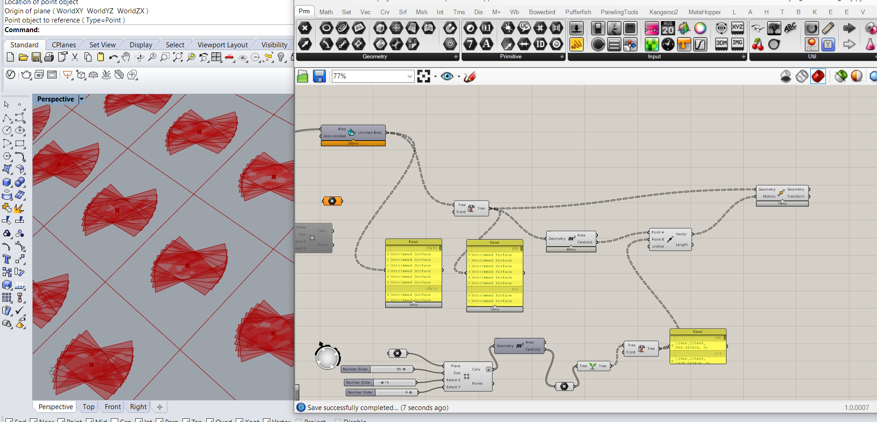
Task: Switch to wireframe preview mode in Grasshopper
Action: click(x=802, y=76)
